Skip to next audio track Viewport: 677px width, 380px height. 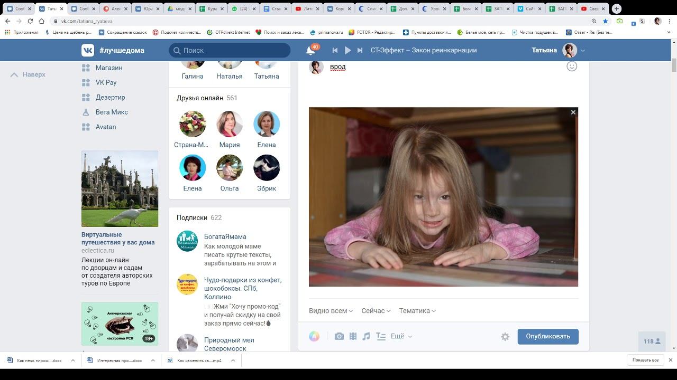(360, 50)
